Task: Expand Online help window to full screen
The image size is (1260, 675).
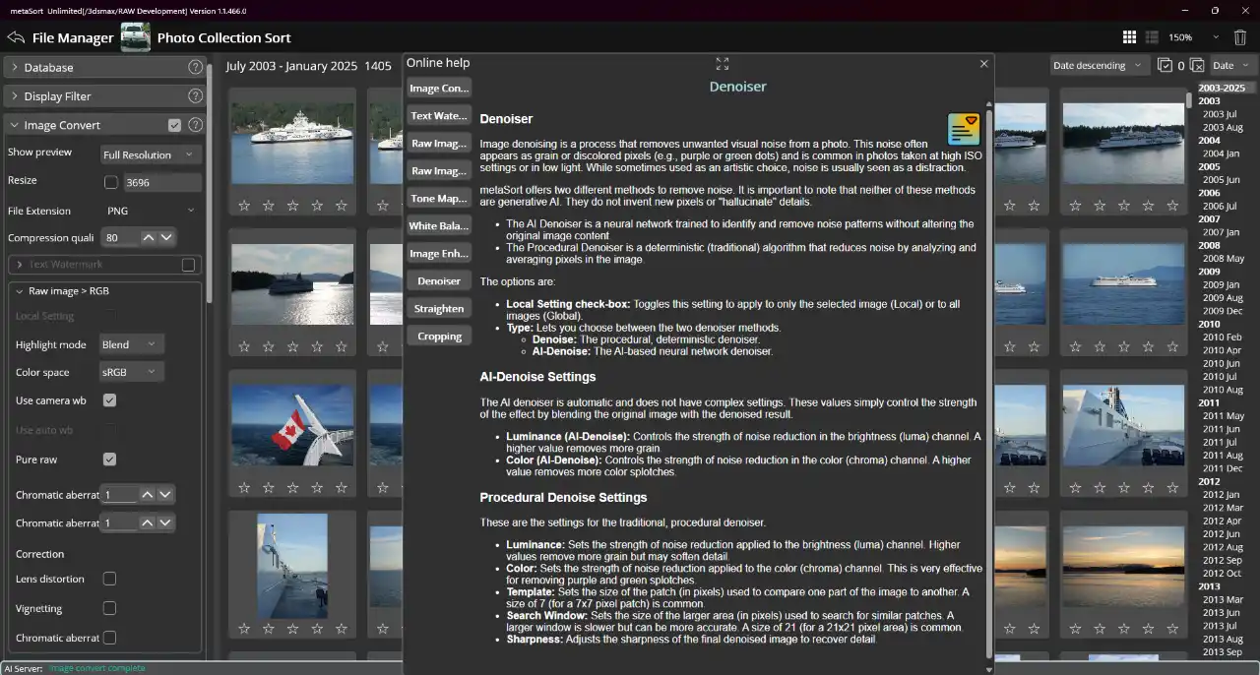Action: (x=722, y=63)
